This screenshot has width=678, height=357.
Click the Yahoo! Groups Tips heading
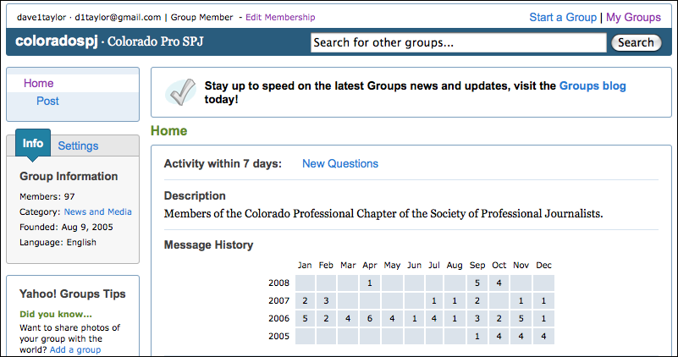pos(72,294)
